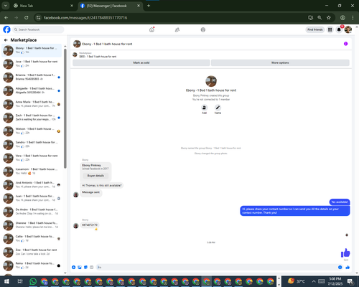
Task: Click the Find friends button
Action: coord(315,29)
